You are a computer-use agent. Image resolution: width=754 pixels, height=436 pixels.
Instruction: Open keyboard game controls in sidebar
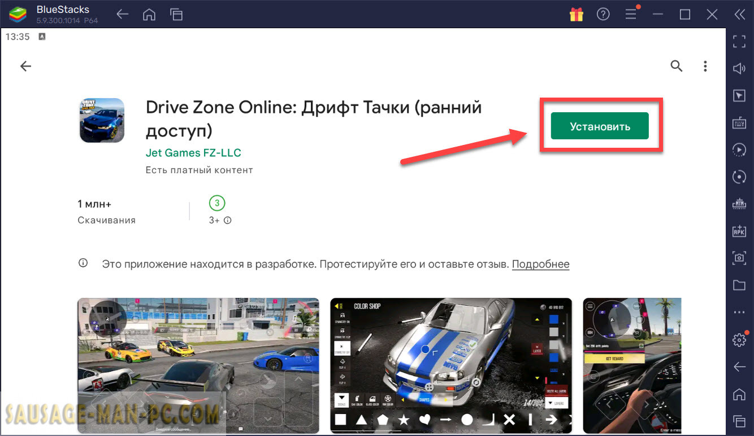739,122
